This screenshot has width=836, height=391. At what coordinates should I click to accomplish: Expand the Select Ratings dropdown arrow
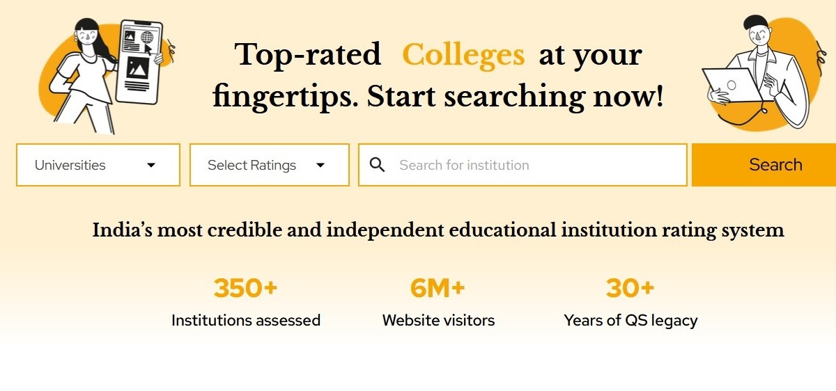click(x=320, y=166)
